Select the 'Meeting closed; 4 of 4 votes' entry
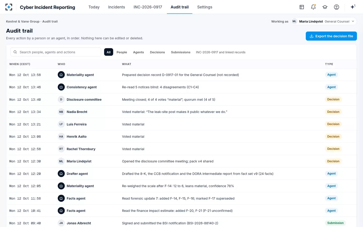363x227 pixels. click(169, 99)
